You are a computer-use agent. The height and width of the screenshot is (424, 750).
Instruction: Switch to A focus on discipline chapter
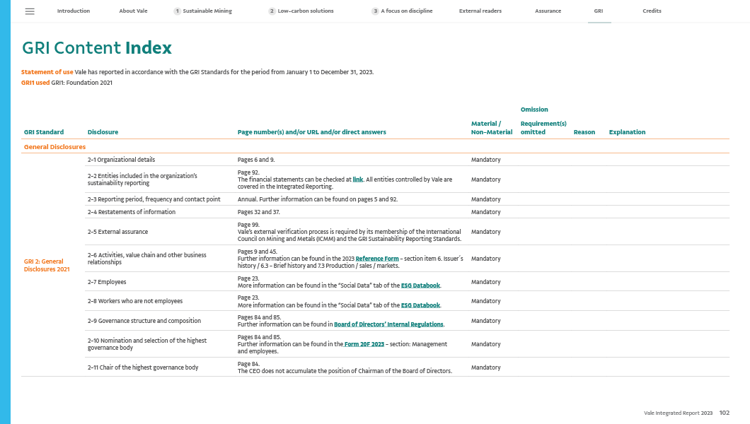coord(407,11)
